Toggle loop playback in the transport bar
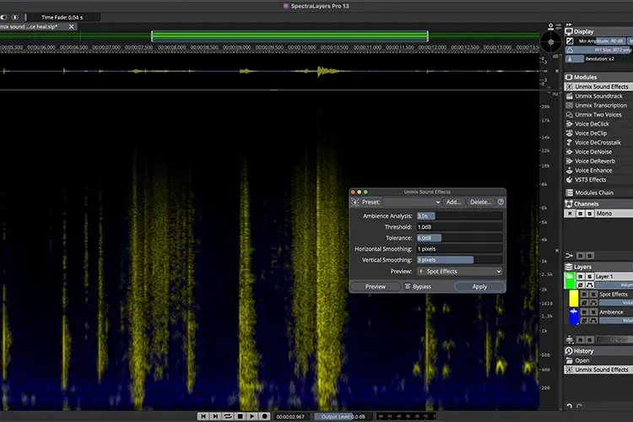Image resolution: width=633 pixels, height=422 pixels. pyautogui.click(x=228, y=416)
